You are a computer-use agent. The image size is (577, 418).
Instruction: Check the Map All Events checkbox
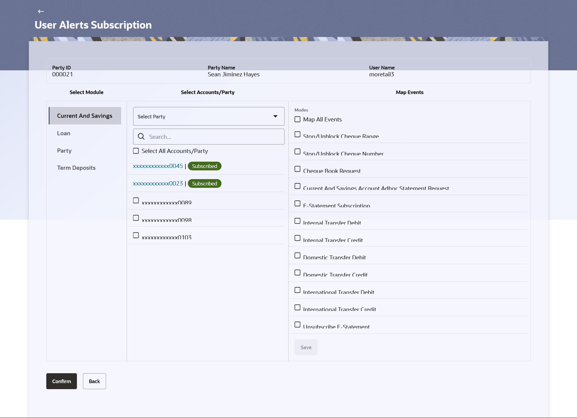(298, 119)
